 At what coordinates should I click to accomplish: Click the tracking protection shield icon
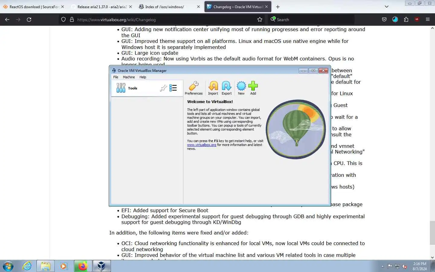(63, 20)
